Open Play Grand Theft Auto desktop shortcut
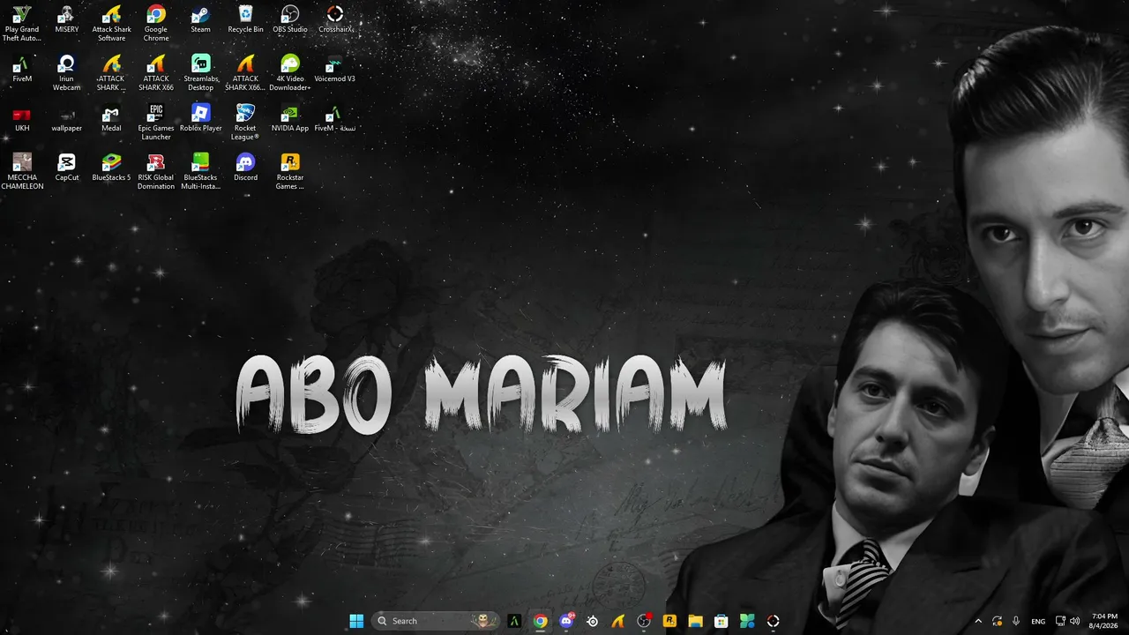The width and height of the screenshot is (1129, 635). pyautogui.click(x=22, y=24)
